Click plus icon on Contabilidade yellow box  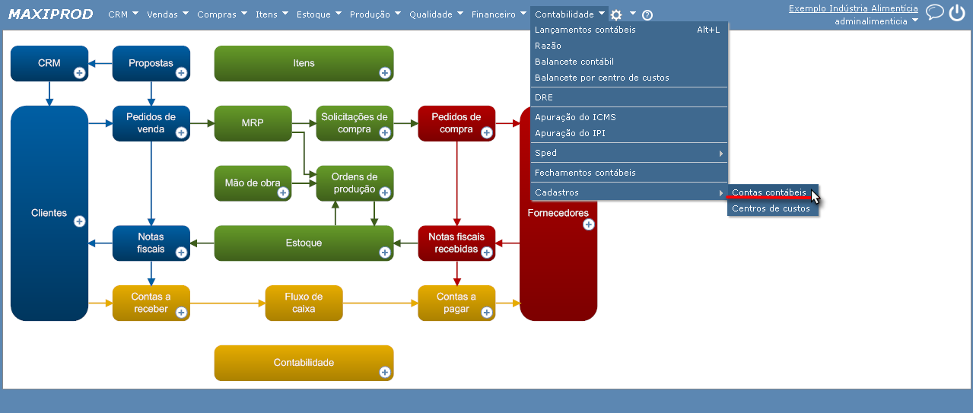point(385,372)
